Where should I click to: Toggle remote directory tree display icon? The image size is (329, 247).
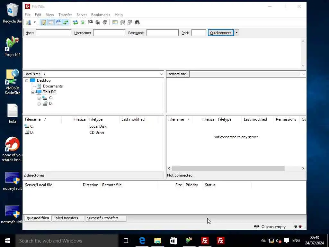click(x=58, y=22)
